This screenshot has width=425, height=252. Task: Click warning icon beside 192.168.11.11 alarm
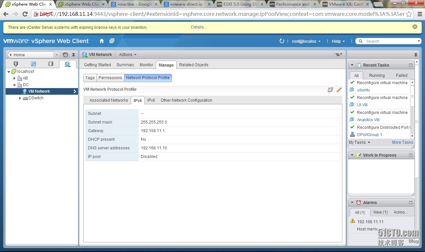point(353,221)
